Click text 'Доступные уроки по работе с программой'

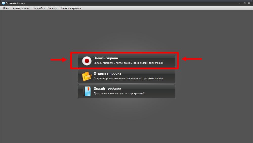(x=119, y=93)
